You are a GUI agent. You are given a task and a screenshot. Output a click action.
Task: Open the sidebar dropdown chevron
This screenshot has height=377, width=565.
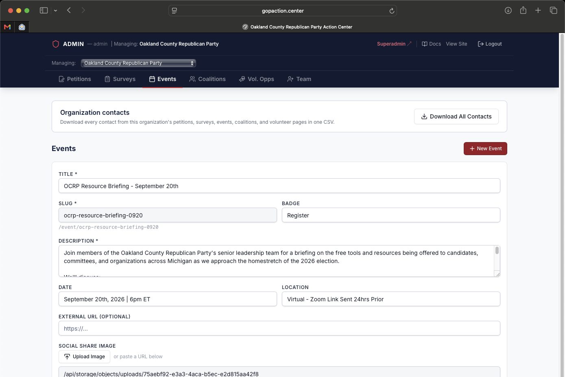(x=55, y=11)
